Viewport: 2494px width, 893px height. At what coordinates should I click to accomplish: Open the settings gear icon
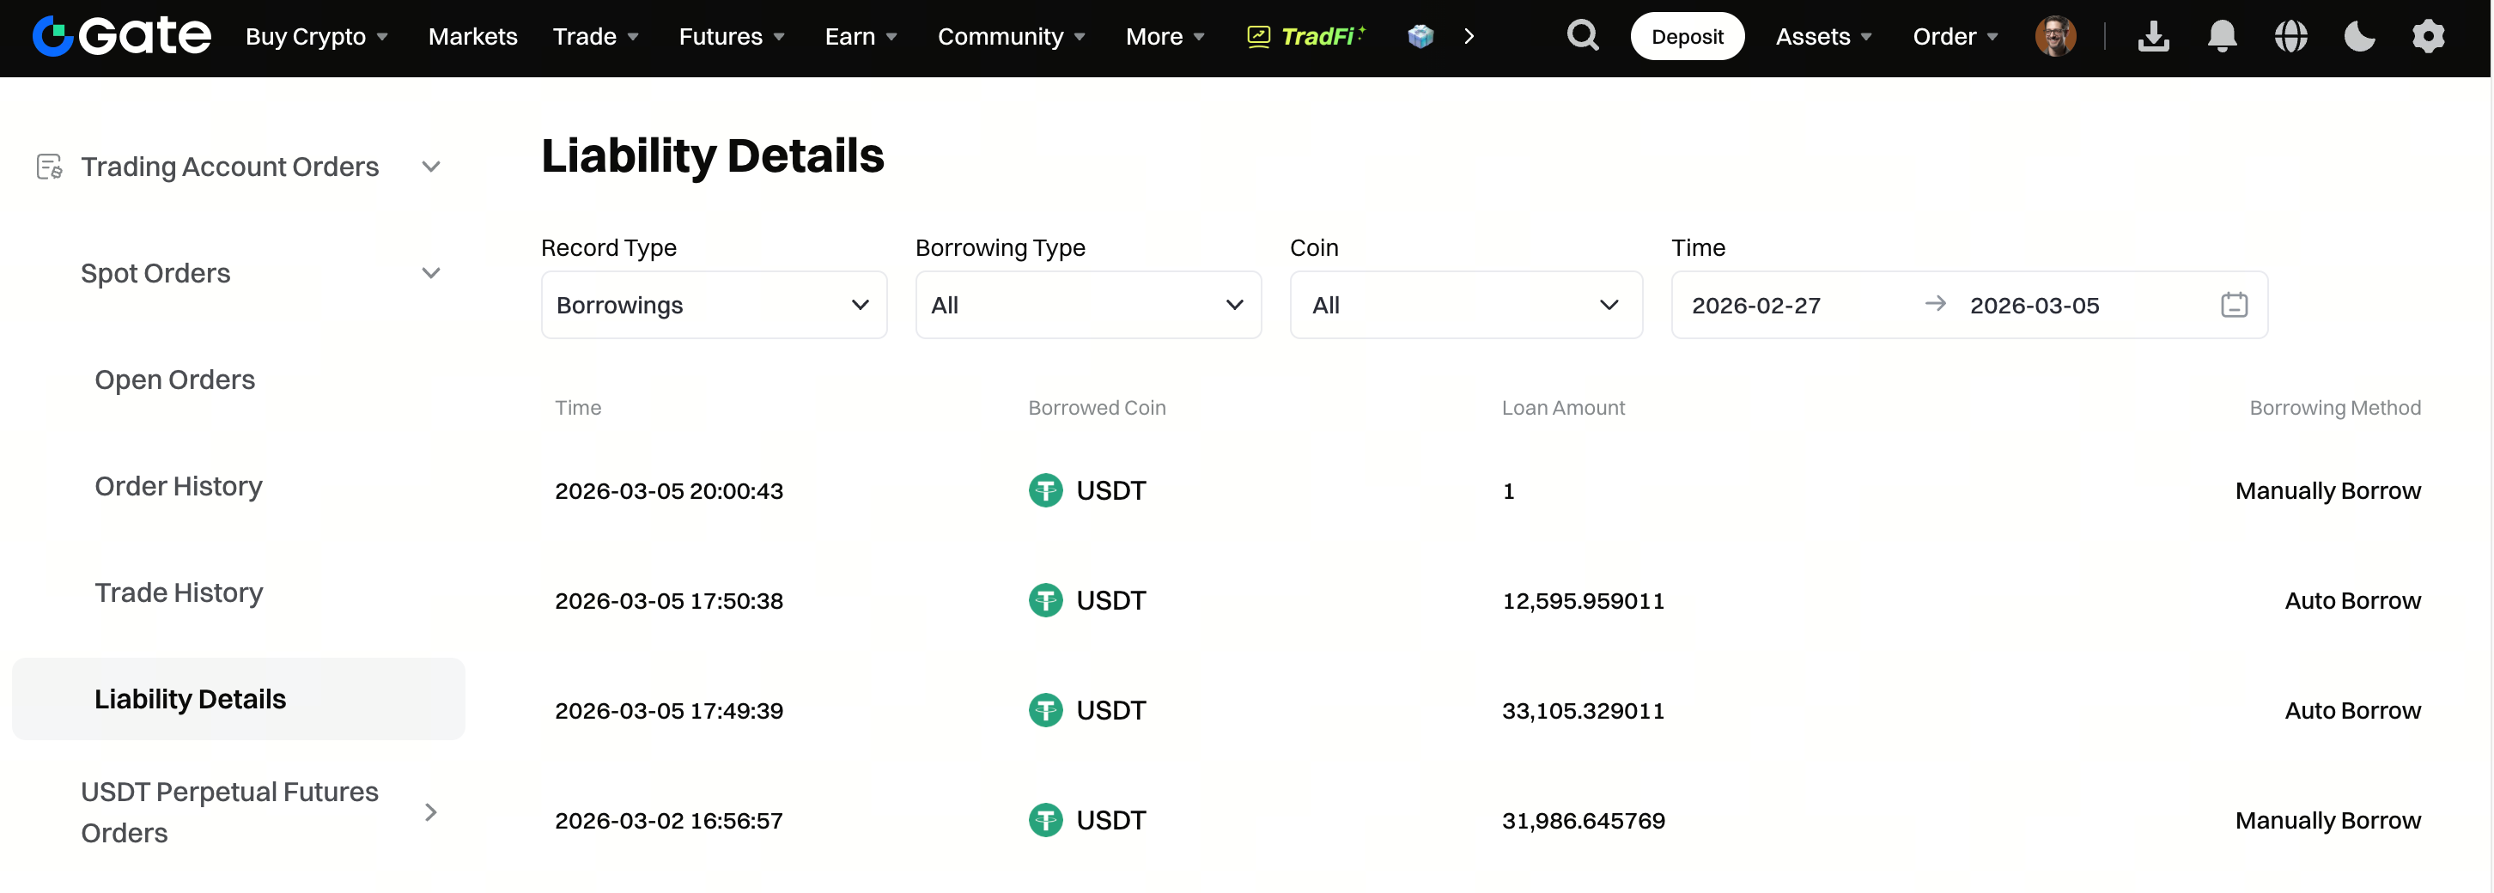[x=2427, y=37]
